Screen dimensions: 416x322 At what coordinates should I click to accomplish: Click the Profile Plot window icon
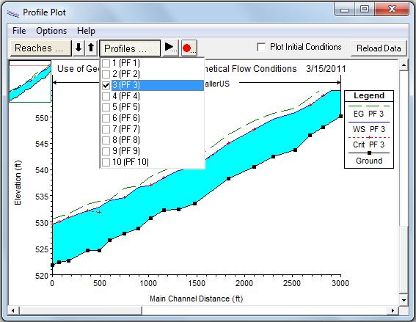[x=13, y=12]
